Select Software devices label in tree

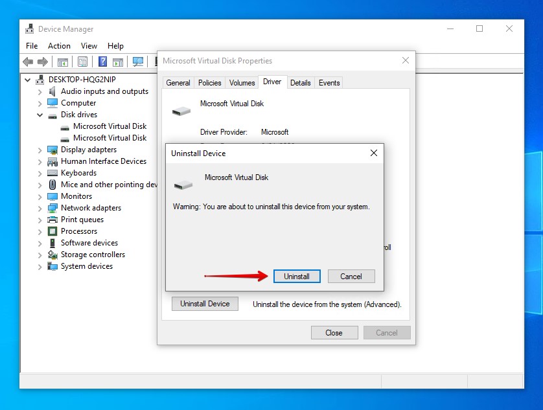point(89,243)
